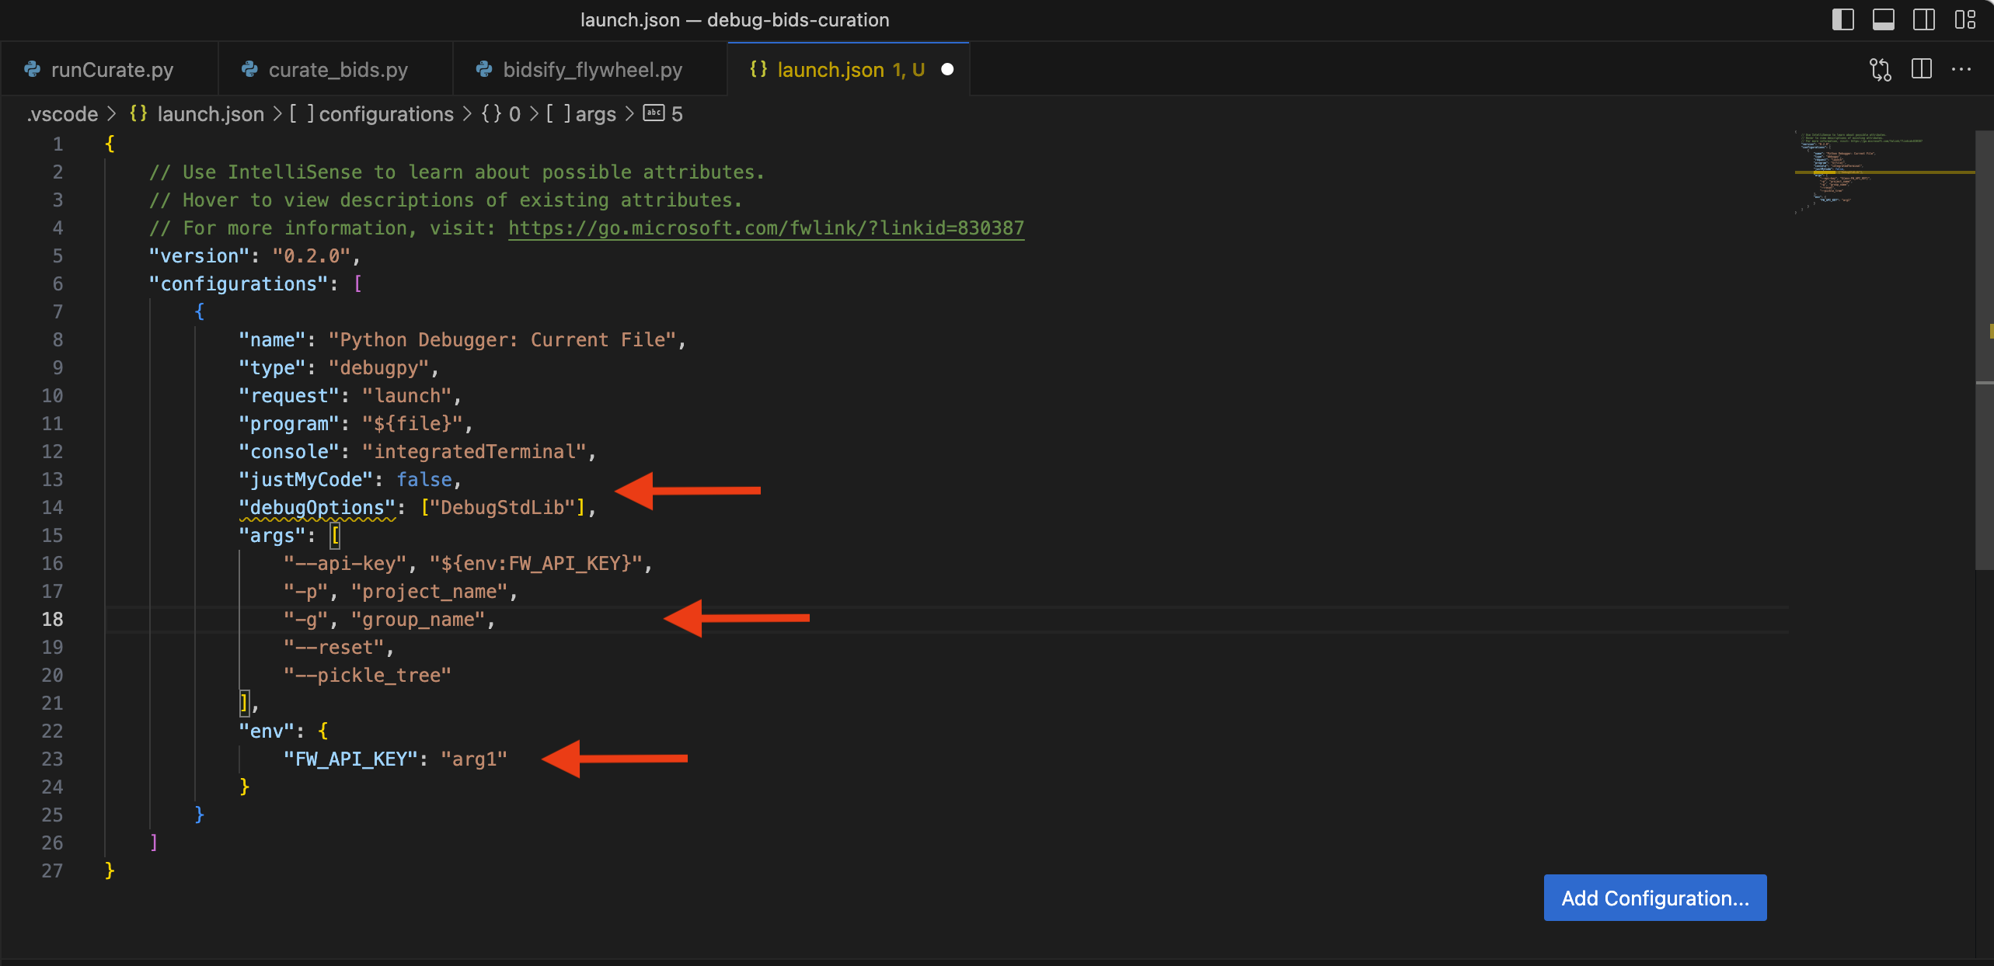Click the JSON braces icon on launch.json tab
The image size is (1994, 966).
758,69
